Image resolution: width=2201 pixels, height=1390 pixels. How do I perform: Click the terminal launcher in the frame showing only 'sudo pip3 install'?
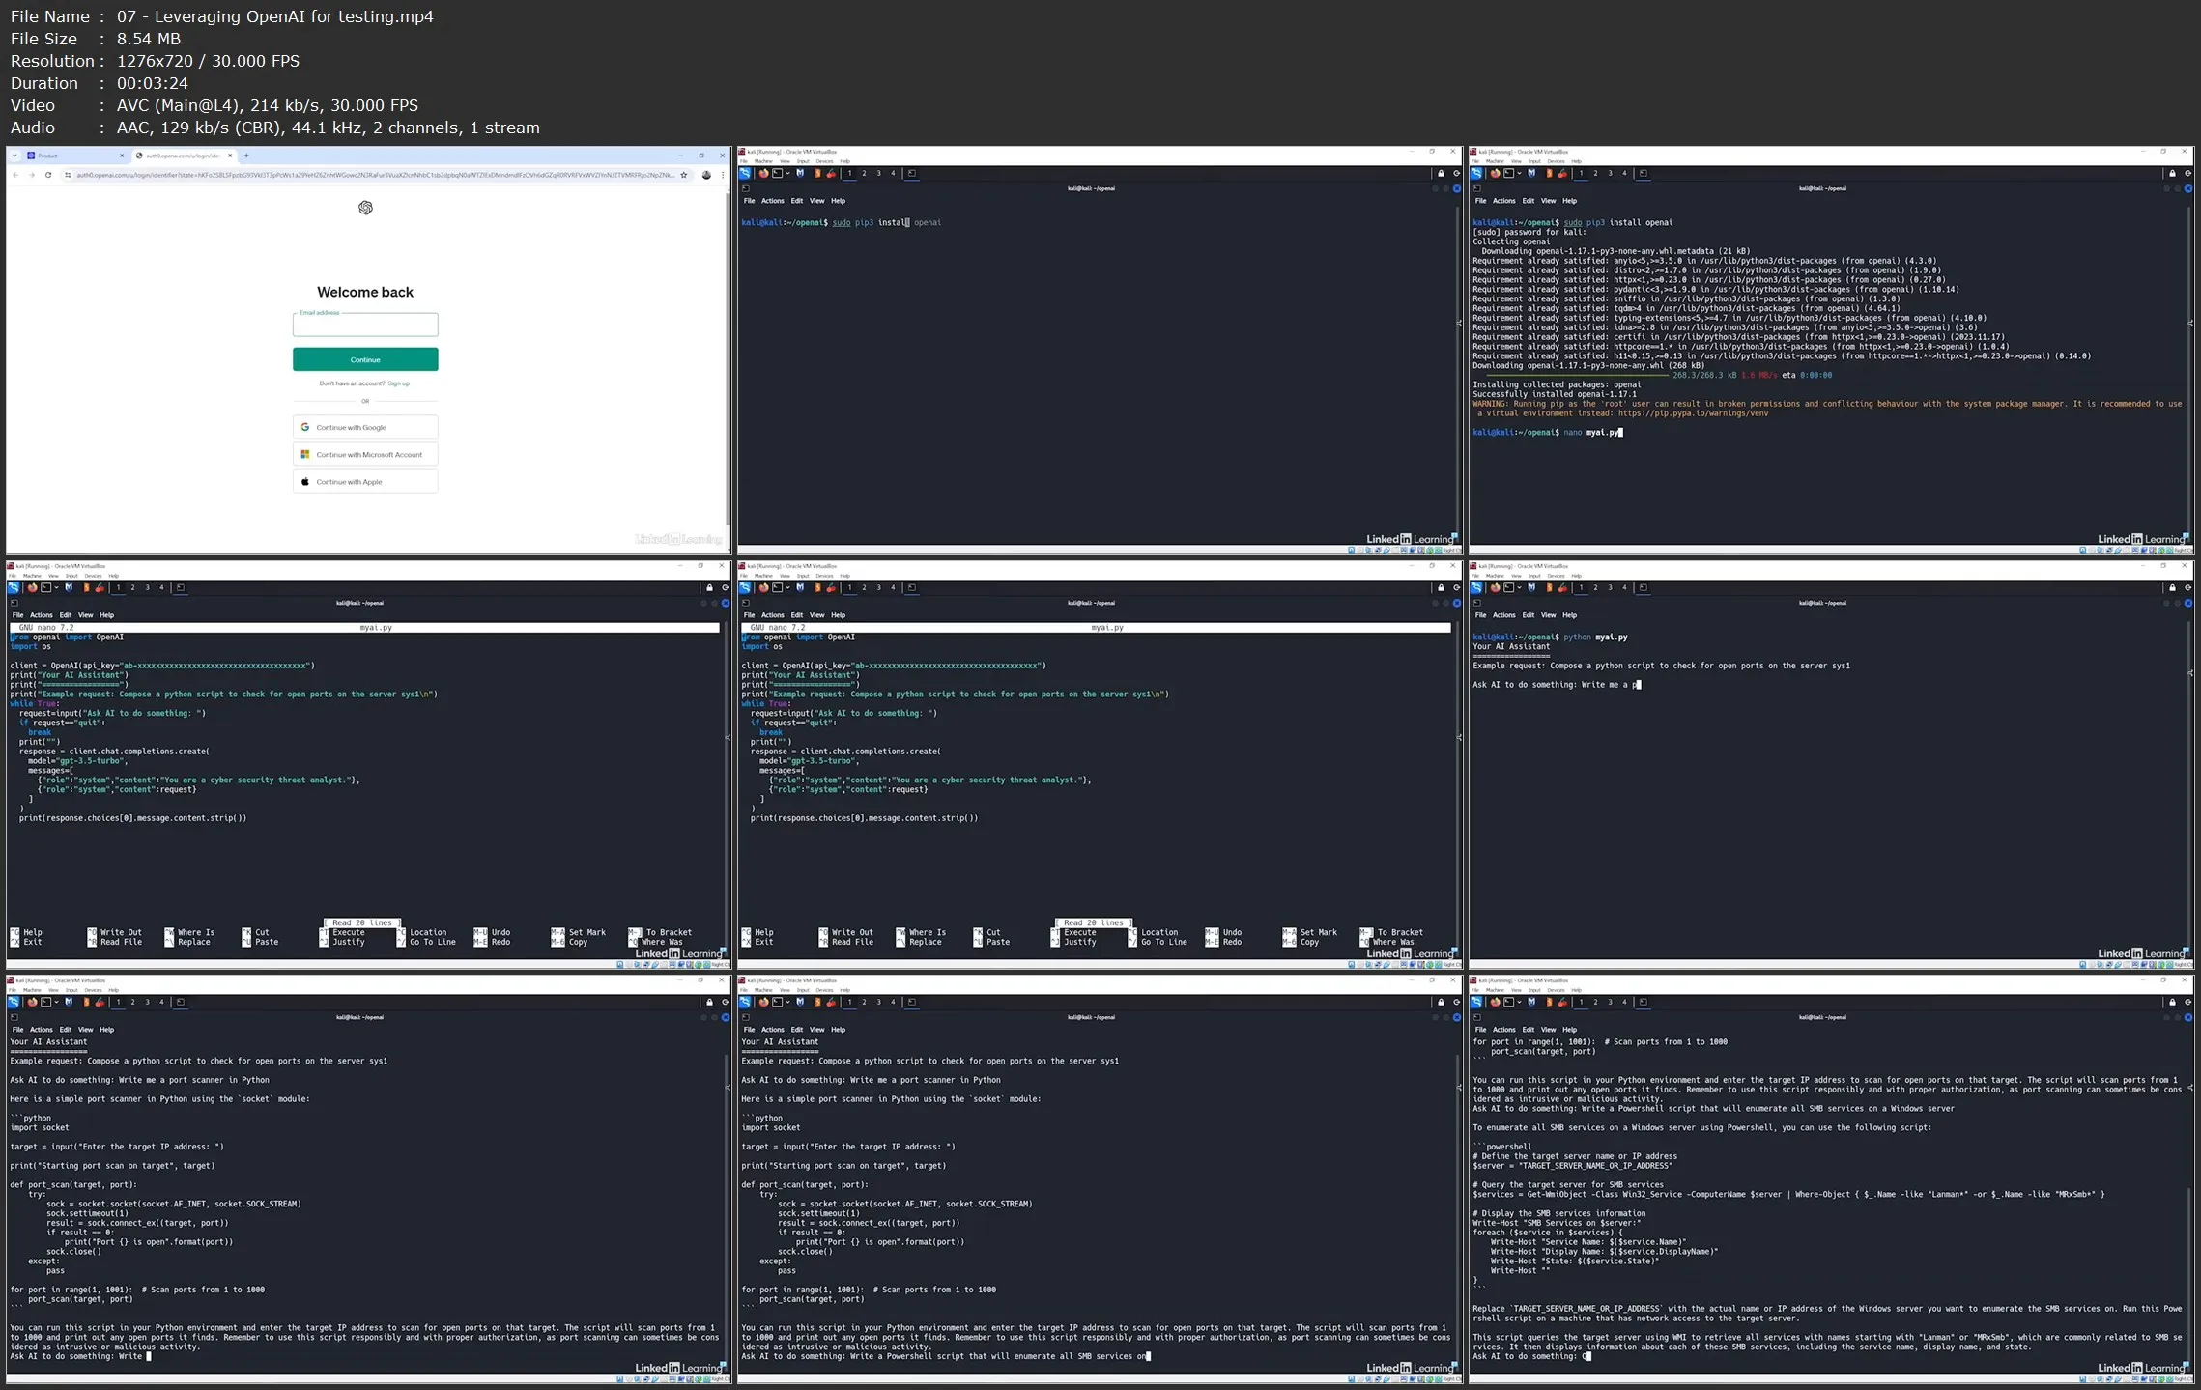(x=777, y=174)
